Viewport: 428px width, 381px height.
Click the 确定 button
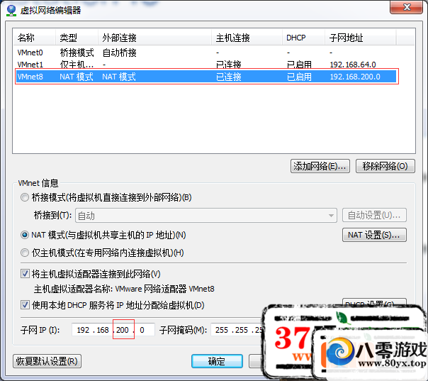tap(217, 361)
